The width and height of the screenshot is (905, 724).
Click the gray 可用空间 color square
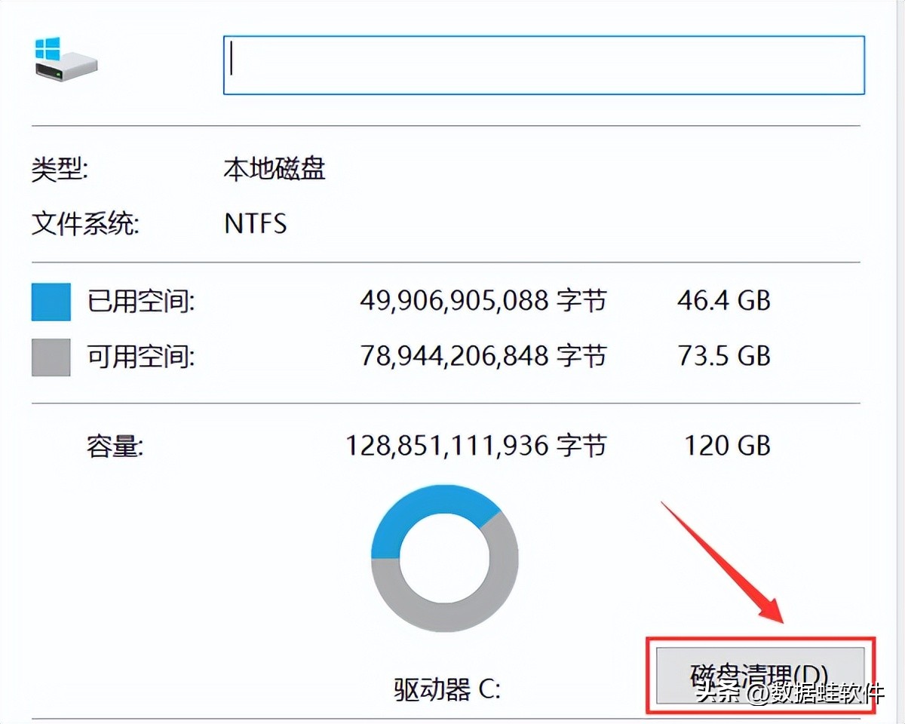[51, 357]
